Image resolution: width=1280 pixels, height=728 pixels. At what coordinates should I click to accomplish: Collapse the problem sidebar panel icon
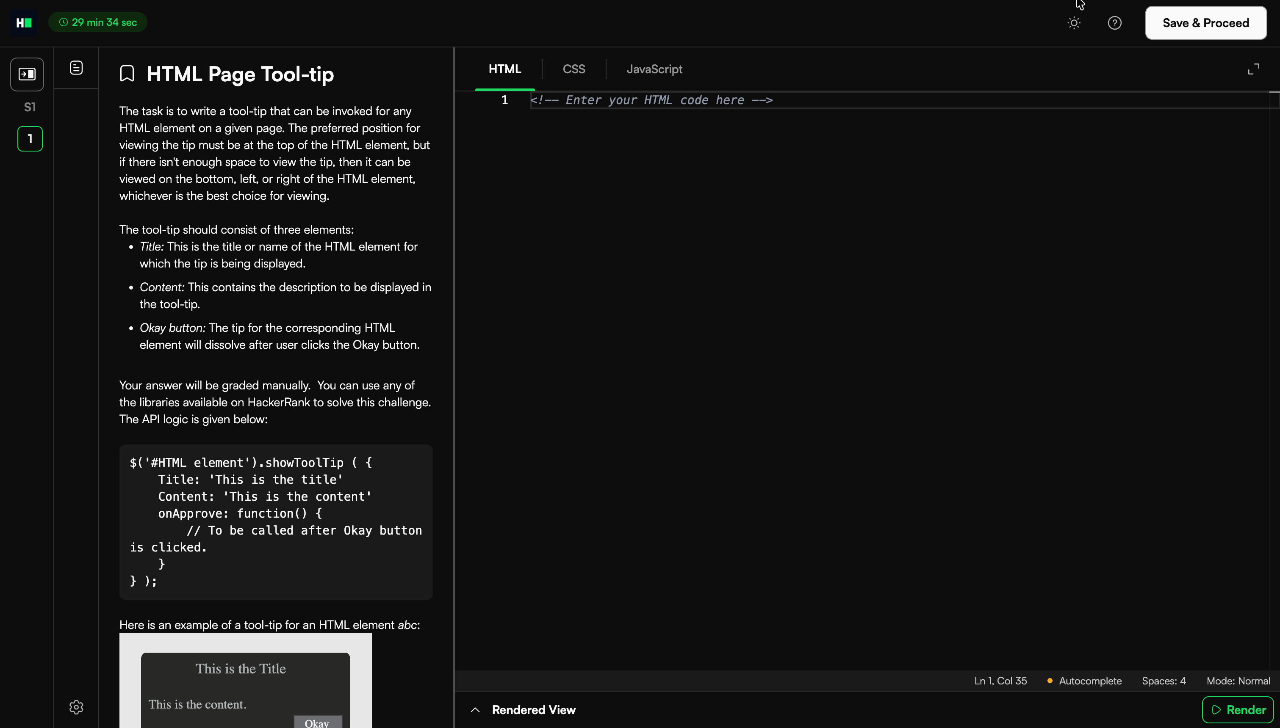coord(27,74)
